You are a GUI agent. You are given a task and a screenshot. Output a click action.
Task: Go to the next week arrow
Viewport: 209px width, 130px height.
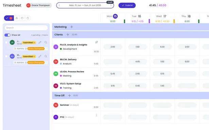point(111,5)
